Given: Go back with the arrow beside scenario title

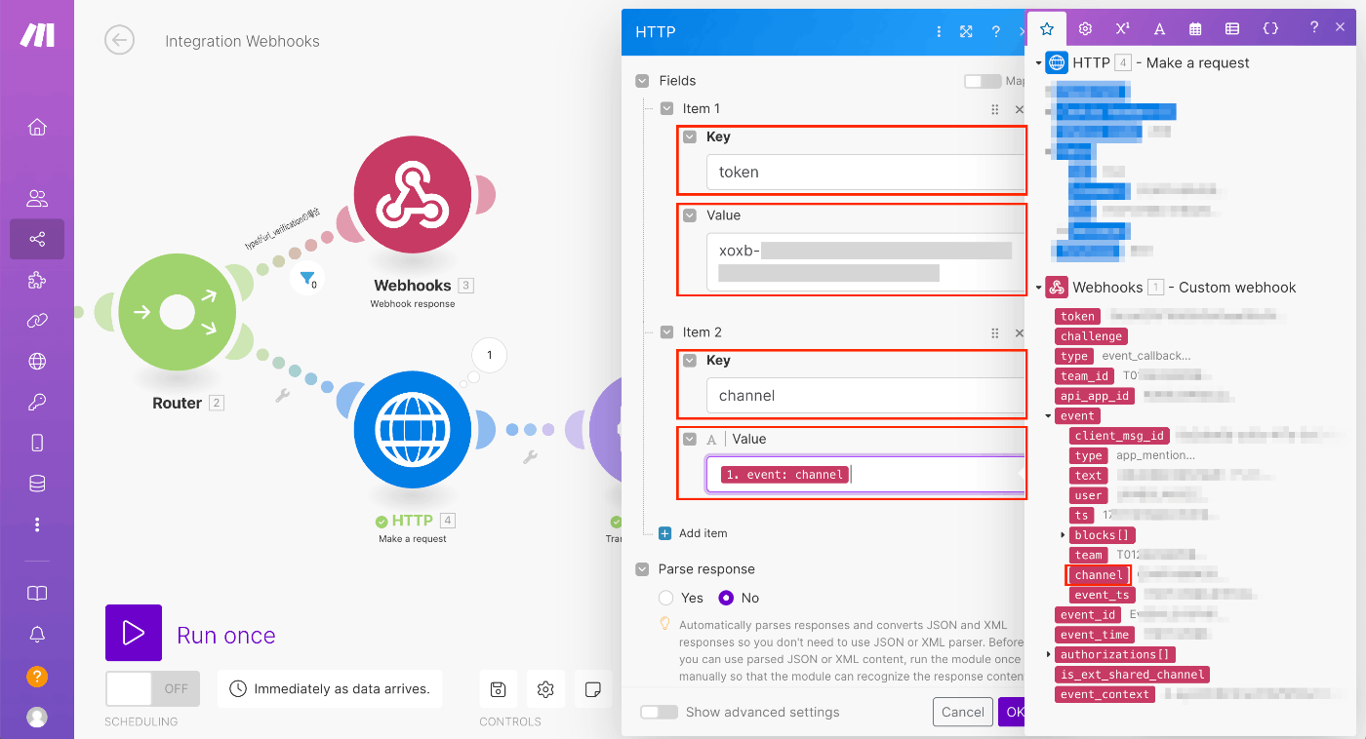Looking at the screenshot, I should 119,40.
